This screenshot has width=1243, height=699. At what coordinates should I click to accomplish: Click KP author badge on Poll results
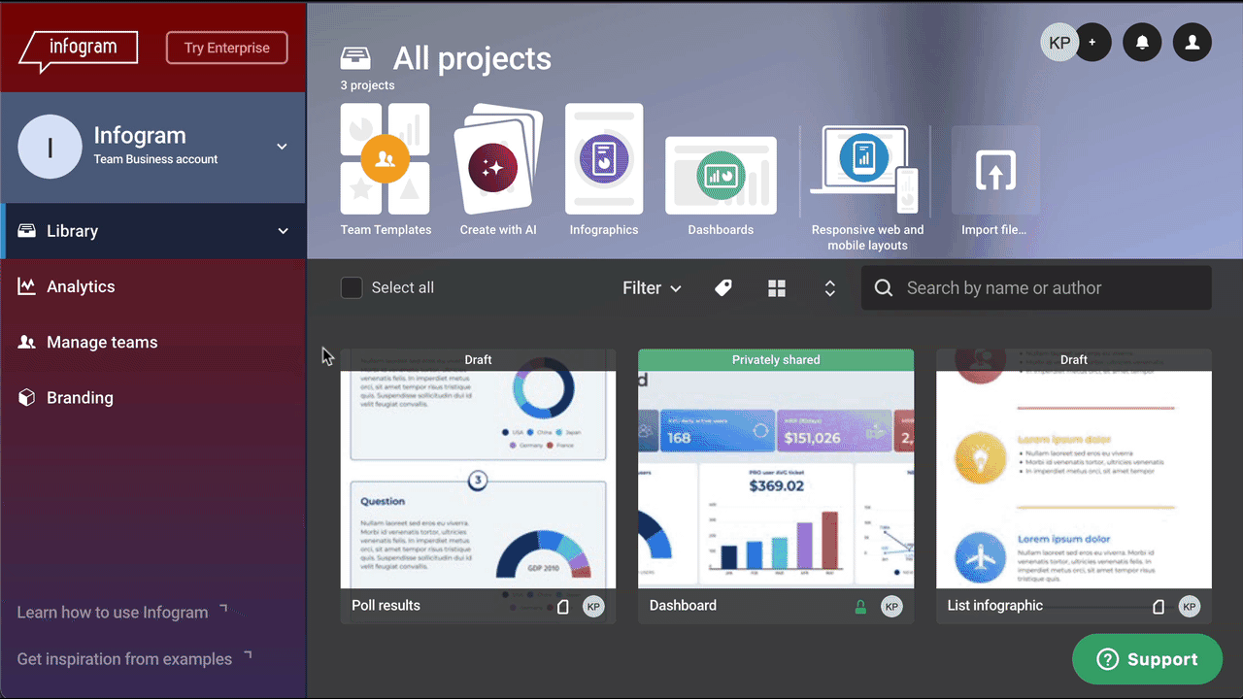(x=593, y=607)
